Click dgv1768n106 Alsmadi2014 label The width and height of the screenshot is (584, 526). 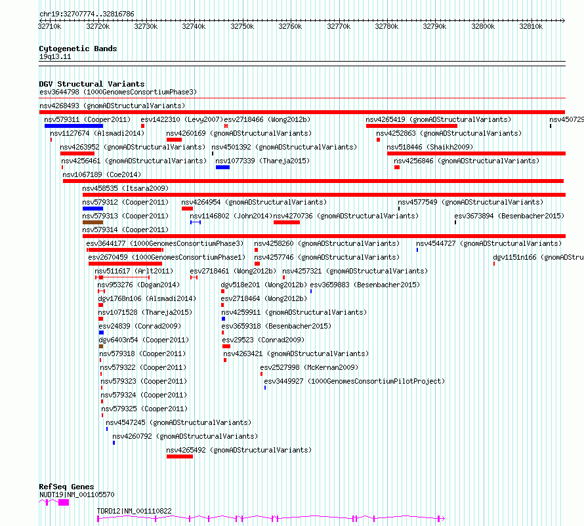(x=147, y=298)
